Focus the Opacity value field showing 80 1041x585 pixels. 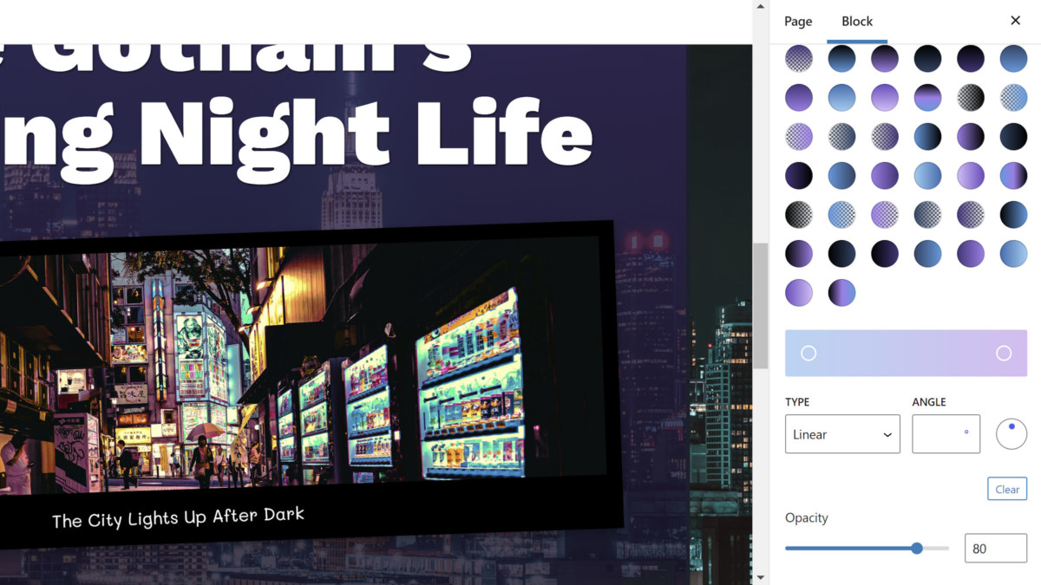tap(995, 549)
